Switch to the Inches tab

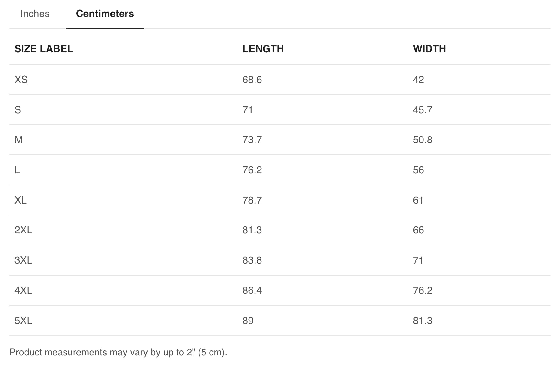pos(35,14)
